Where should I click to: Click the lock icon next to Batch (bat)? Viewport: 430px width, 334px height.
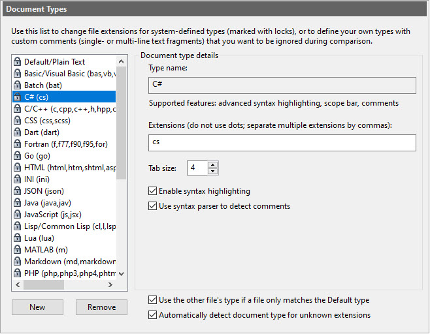click(18, 85)
